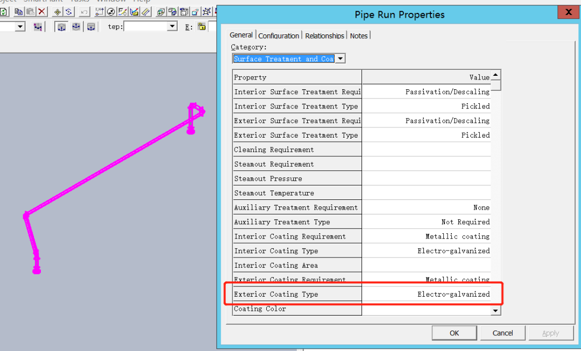Click the Not Required value cell

click(x=426, y=222)
